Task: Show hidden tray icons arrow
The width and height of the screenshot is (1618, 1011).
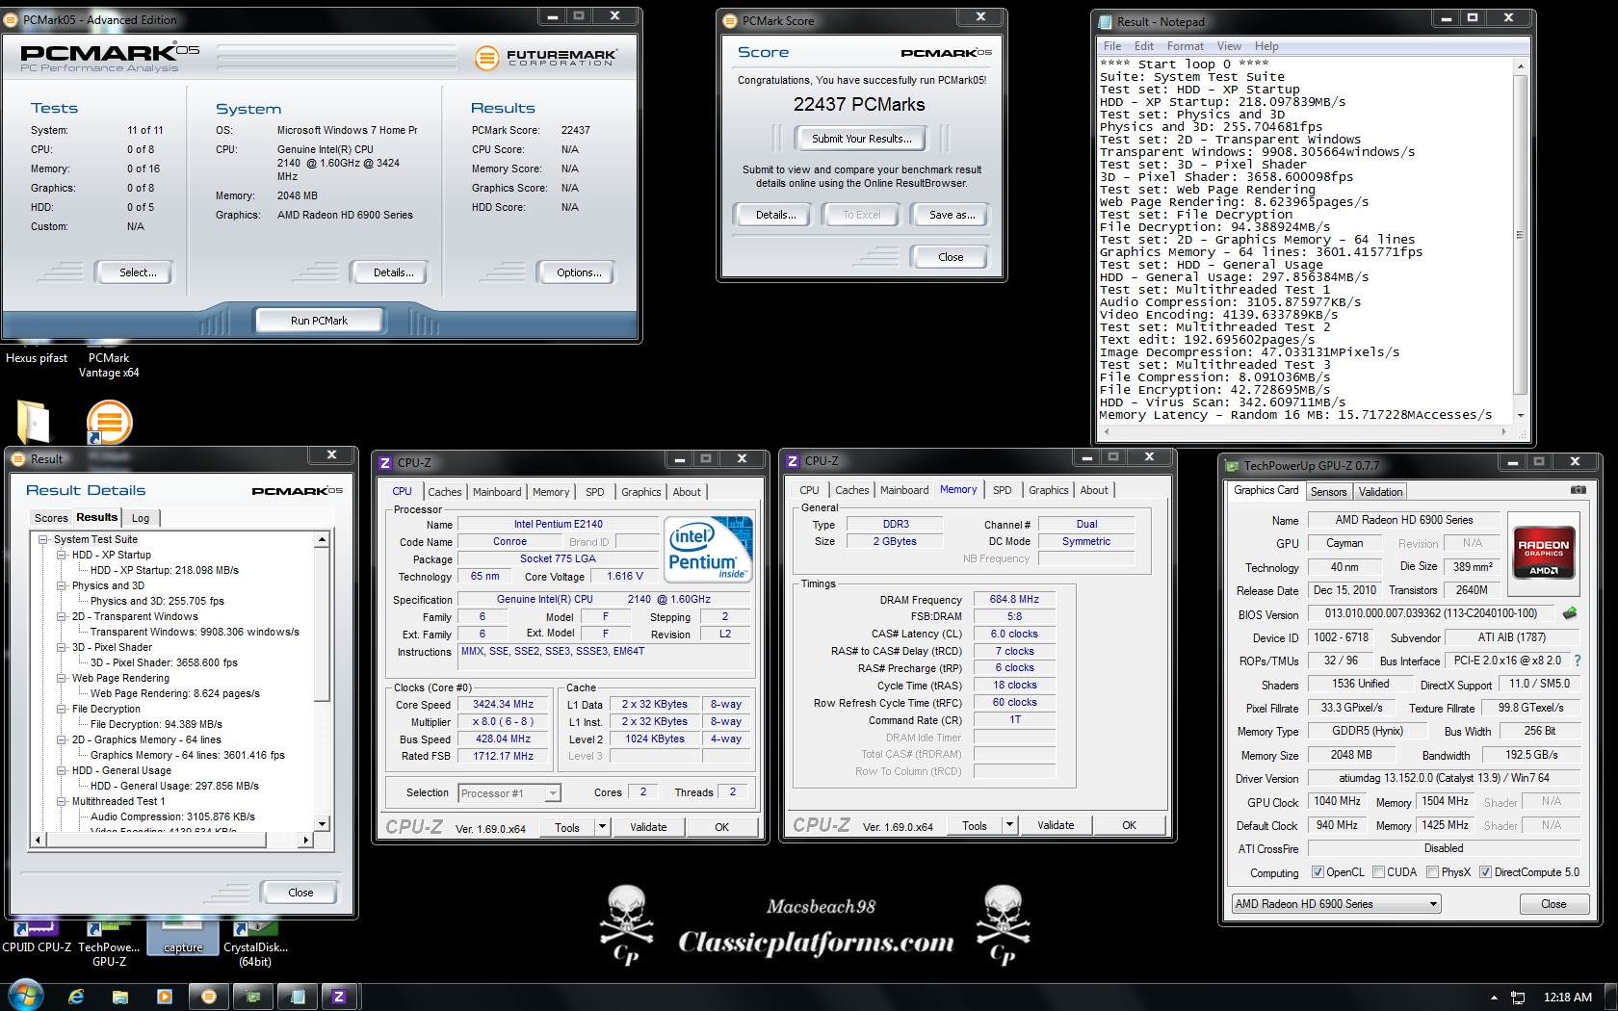Action: coord(1494,998)
